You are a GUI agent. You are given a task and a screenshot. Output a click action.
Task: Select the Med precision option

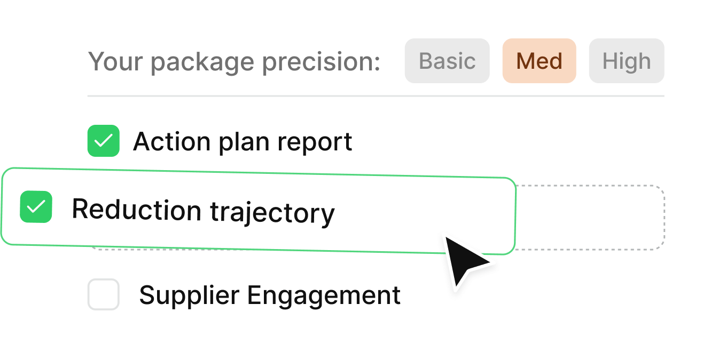point(539,61)
